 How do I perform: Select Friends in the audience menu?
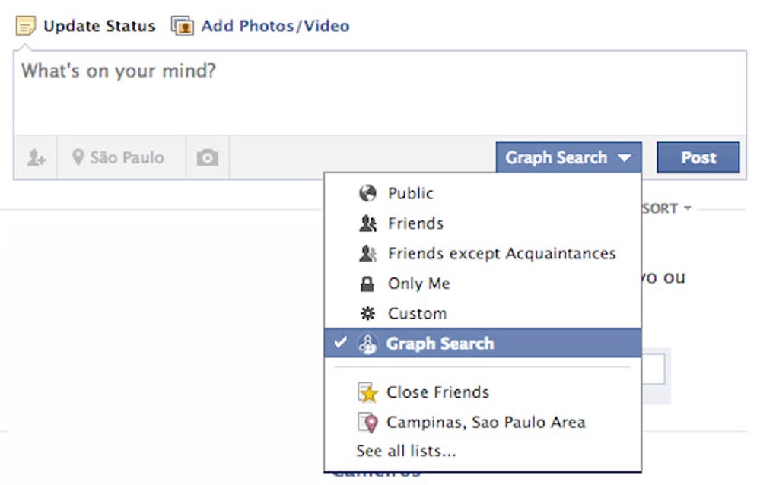415,223
